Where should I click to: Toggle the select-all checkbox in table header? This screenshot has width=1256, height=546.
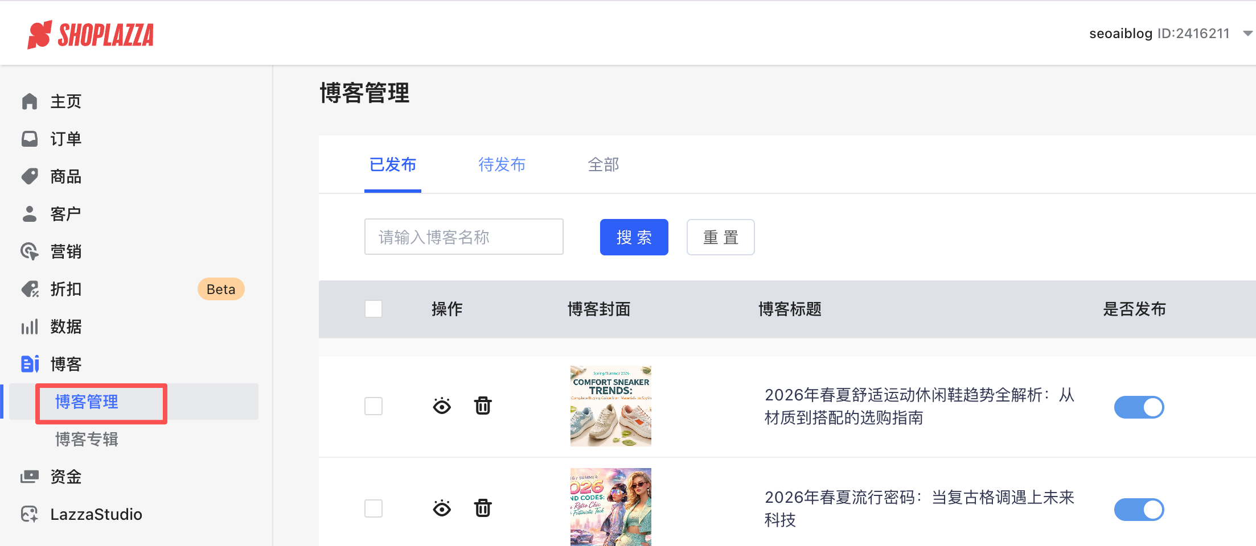point(373,309)
